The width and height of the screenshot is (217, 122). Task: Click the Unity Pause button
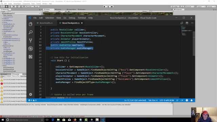pos(108,7)
